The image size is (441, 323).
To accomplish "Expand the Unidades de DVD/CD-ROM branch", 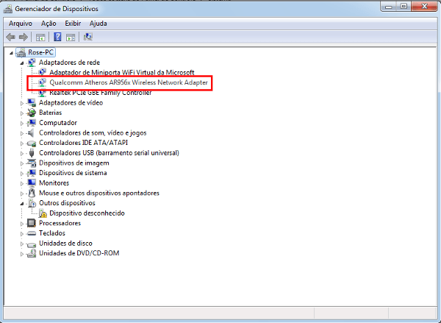I will click(x=22, y=254).
